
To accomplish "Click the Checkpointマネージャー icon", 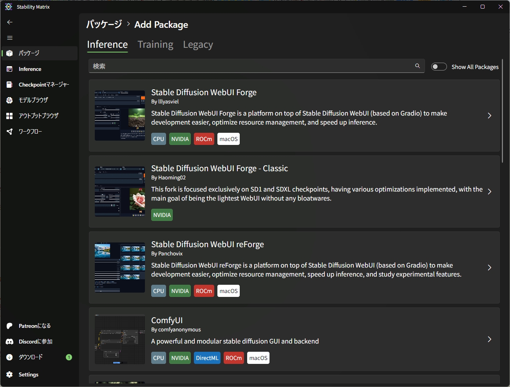I will tap(10, 85).
